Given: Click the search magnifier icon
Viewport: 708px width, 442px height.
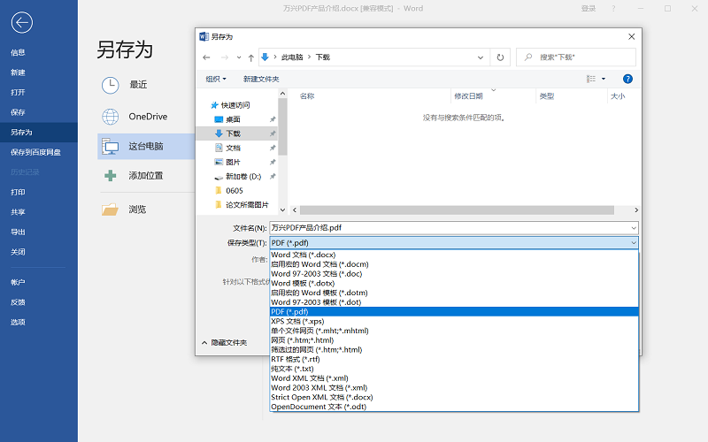Looking at the screenshot, I should (527, 57).
